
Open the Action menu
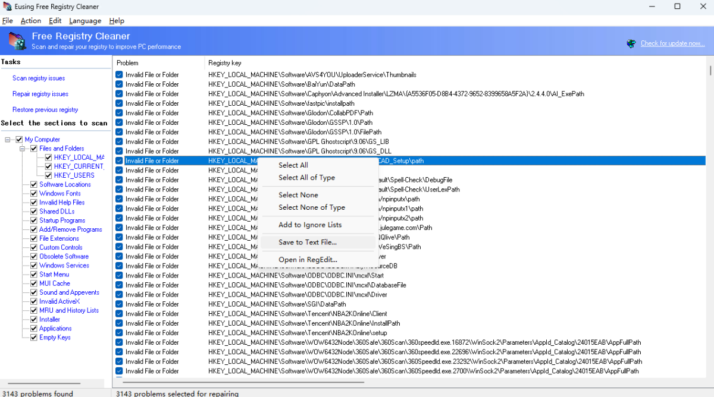pyautogui.click(x=30, y=20)
